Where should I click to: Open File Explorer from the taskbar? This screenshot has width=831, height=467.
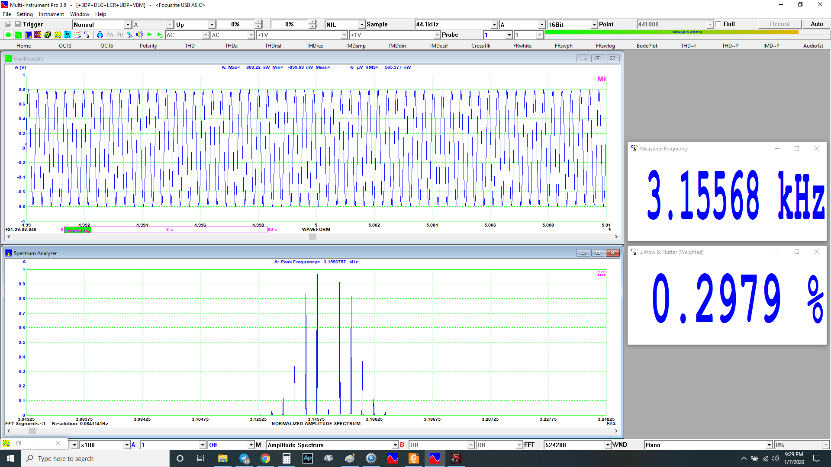223,458
